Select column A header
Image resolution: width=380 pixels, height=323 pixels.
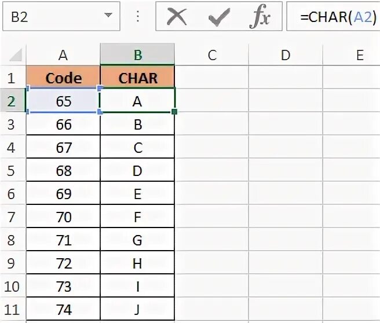[x=63, y=55]
